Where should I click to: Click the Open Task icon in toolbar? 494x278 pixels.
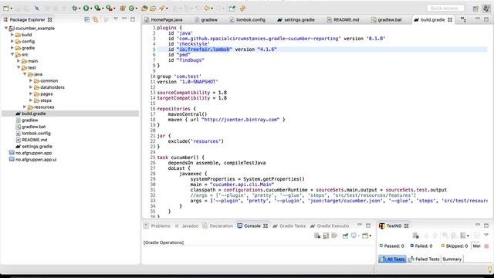[153, 8]
